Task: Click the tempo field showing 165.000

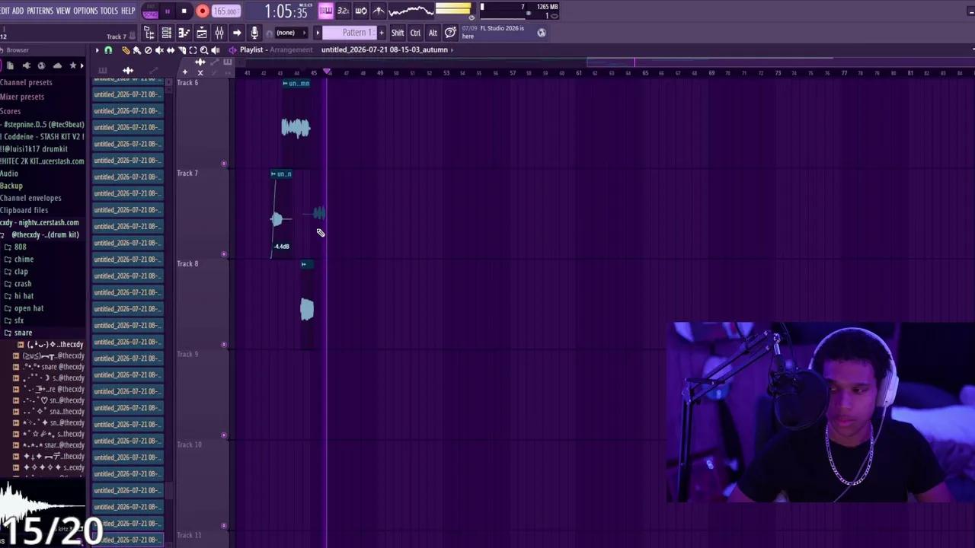Action: tap(225, 11)
